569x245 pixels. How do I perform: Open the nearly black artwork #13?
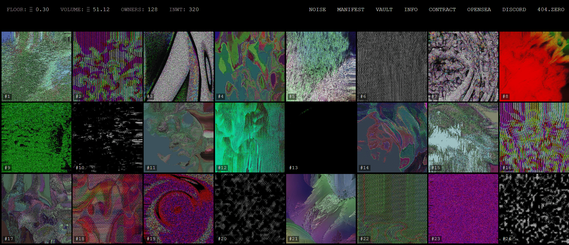(321, 138)
